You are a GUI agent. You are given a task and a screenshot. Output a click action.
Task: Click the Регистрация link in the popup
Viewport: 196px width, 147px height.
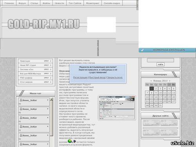tap(80, 77)
